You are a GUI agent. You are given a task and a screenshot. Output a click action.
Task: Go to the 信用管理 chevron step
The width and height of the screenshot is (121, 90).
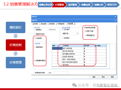pos(73,5)
